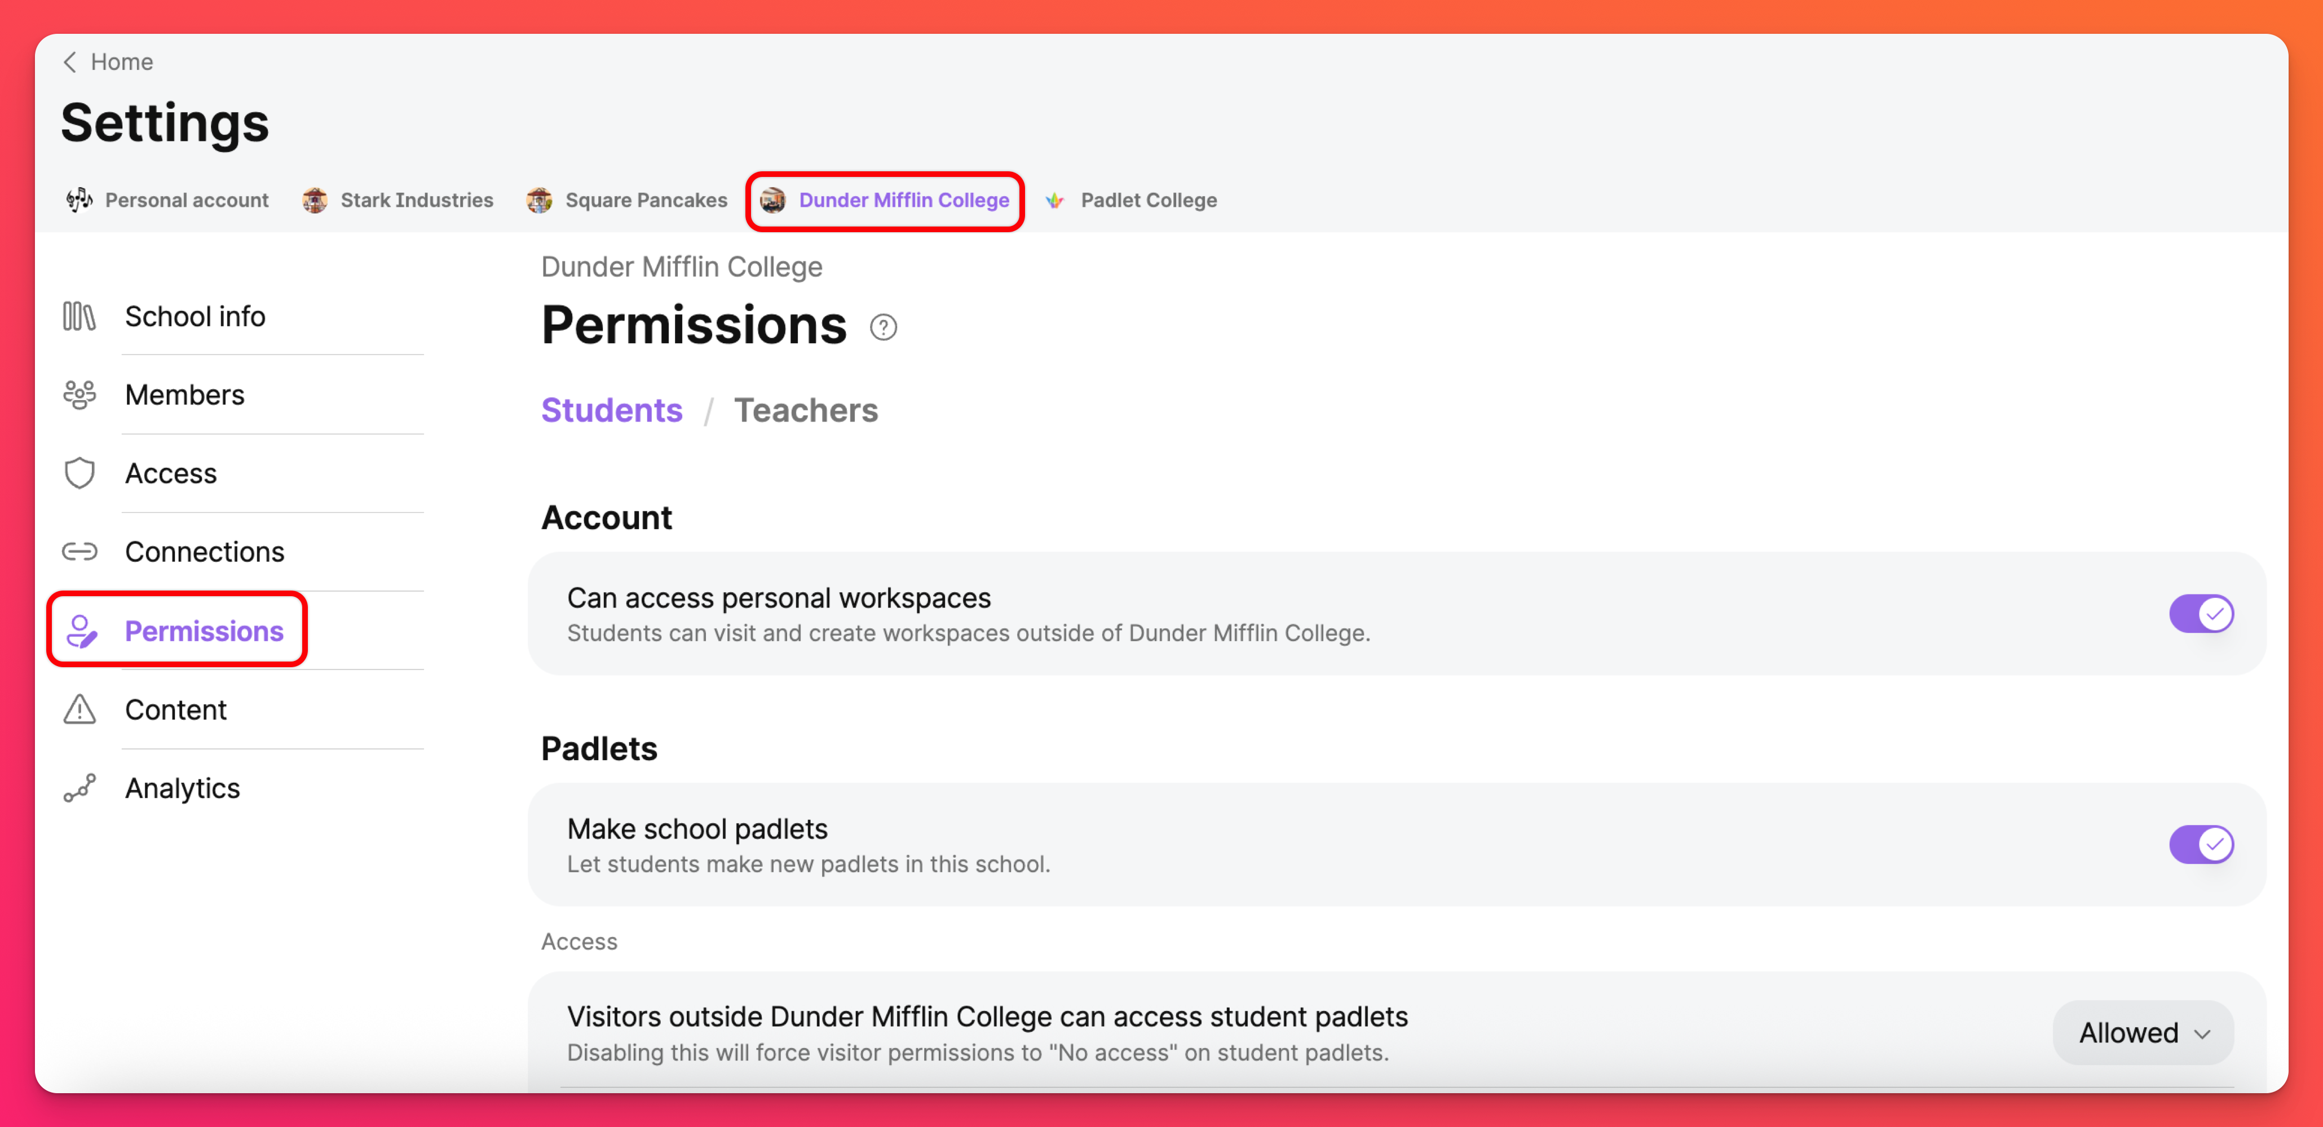Toggle Can access personal workspaces switch

pos(2200,614)
